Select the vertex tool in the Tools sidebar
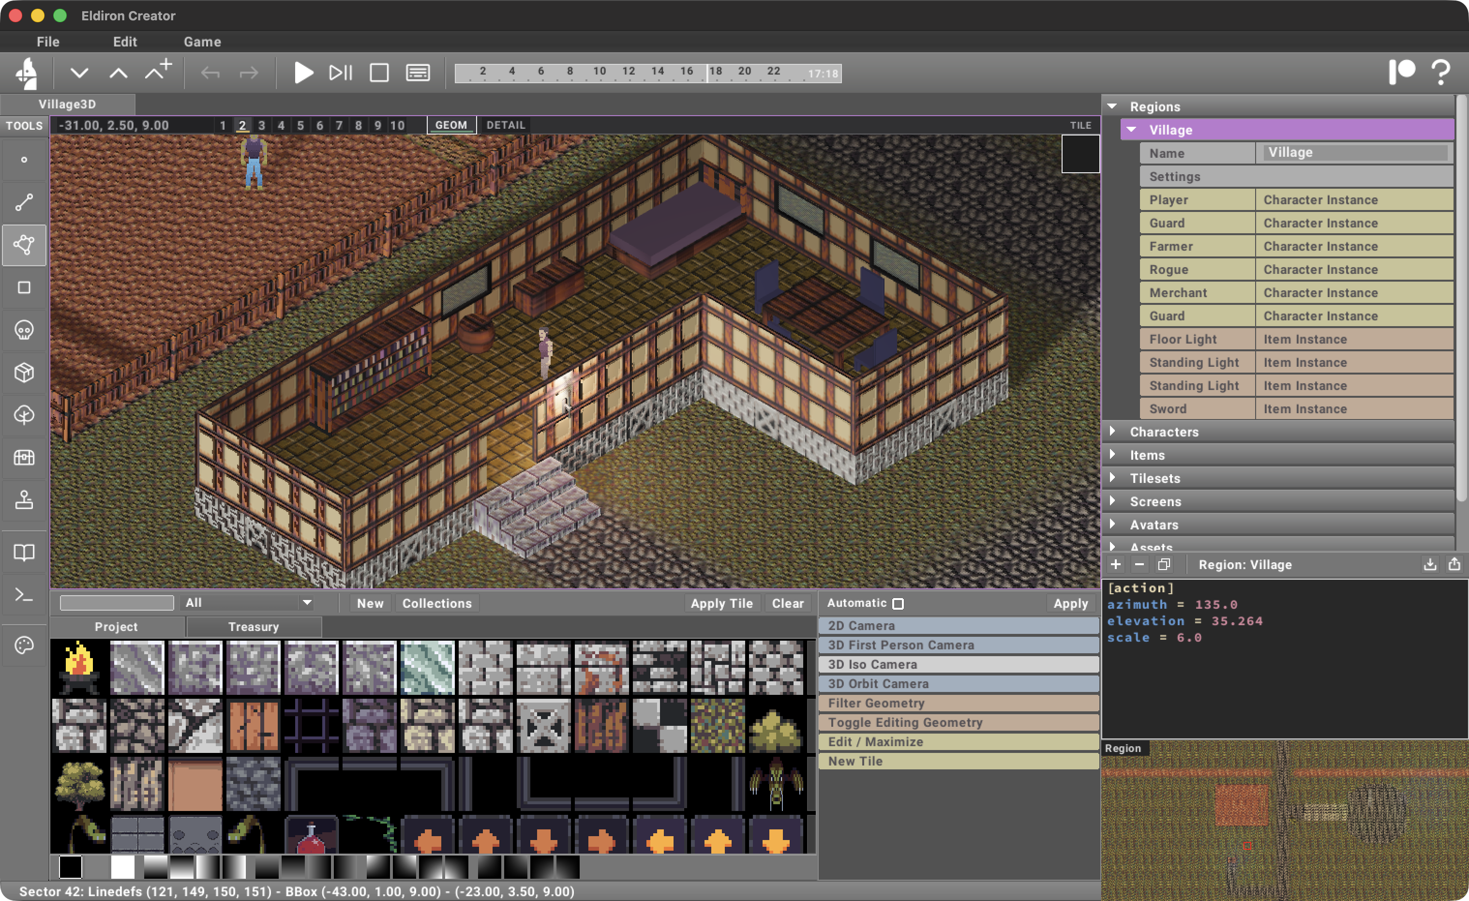The height and width of the screenshot is (901, 1469). 24,160
